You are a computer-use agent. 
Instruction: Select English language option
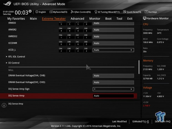tap(42, 12)
